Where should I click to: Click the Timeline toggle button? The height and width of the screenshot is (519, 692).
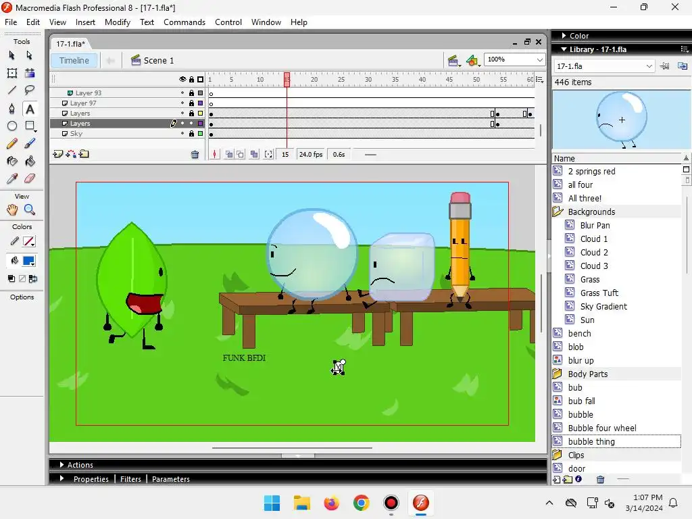[74, 60]
